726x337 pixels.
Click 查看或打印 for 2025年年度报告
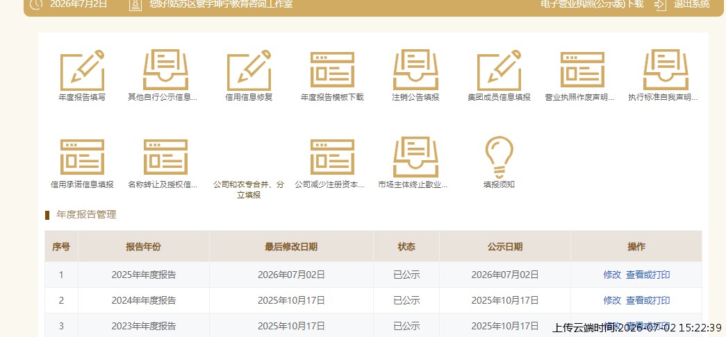click(647, 275)
